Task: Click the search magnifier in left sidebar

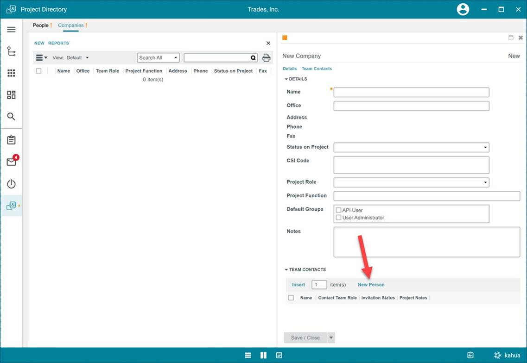Action: [x=11, y=117]
